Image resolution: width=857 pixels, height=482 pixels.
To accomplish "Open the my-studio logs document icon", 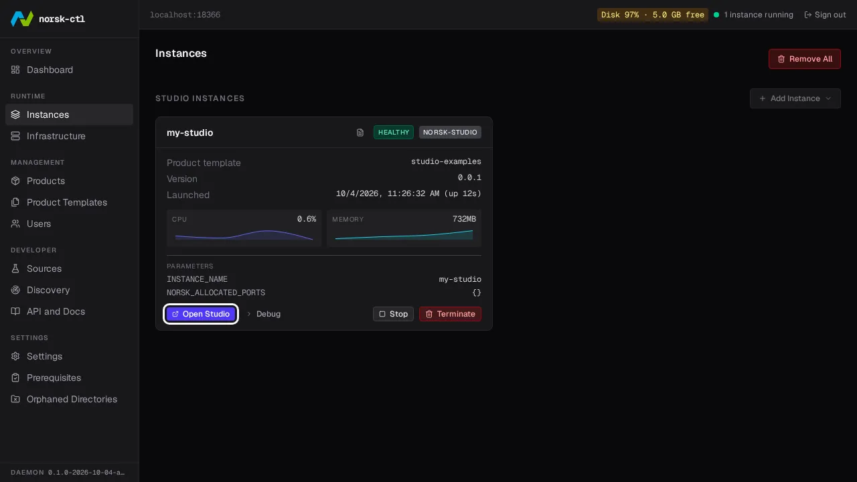I will (x=360, y=133).
